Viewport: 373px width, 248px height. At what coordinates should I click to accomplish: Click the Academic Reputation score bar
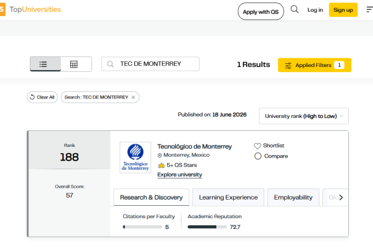(207, 227)
